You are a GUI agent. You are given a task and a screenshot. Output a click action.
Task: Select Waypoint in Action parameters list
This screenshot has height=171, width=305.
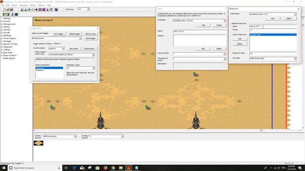40,70
